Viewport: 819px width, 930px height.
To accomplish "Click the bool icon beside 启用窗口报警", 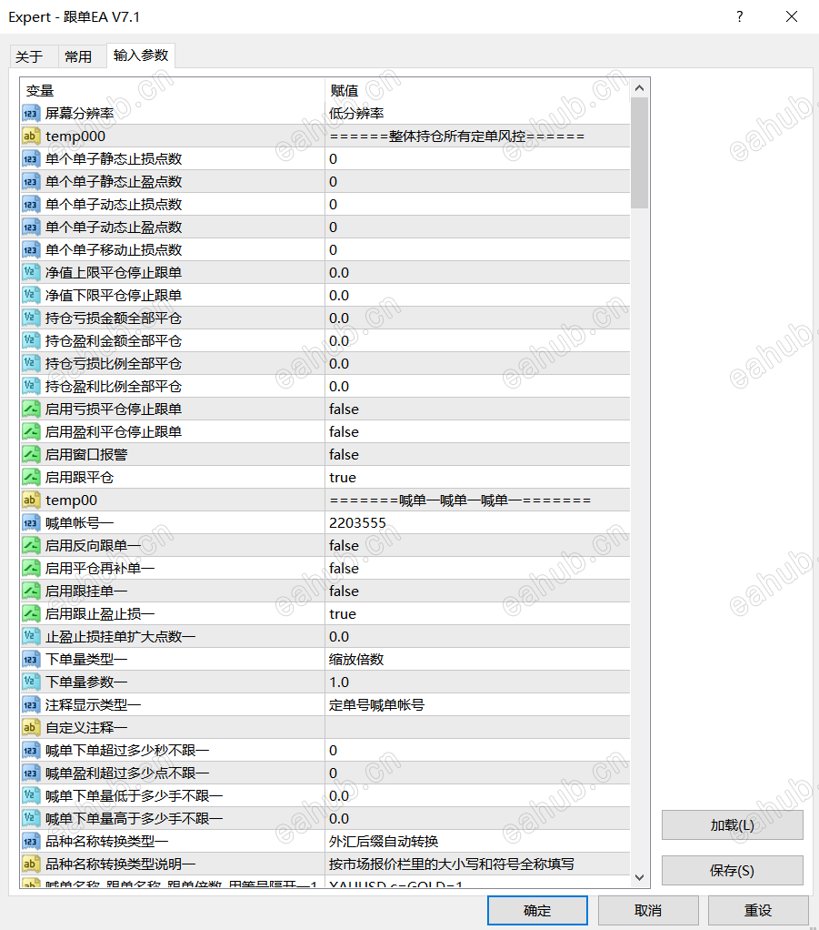I will [31, 454].
